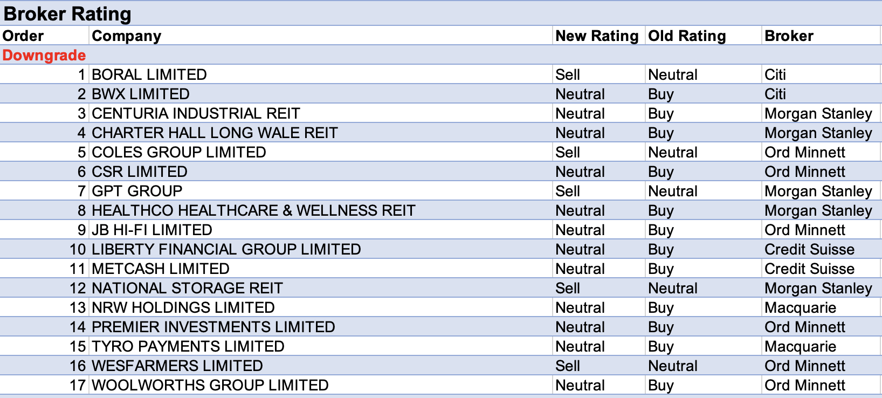
Task: Select order number 17 for WOOLWORTHS
Action: point(78,385)
